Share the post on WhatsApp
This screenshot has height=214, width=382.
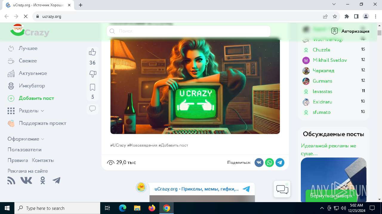pos(269,162)
